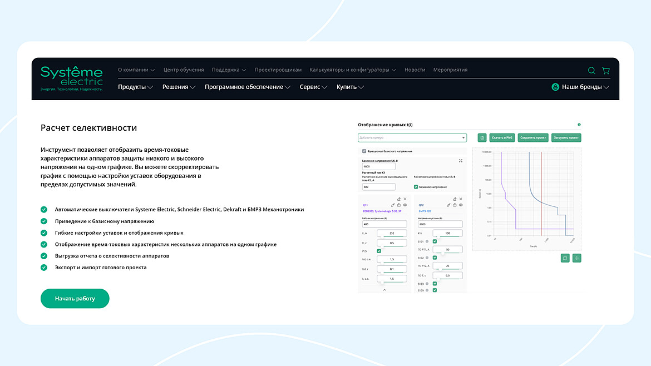The height and width of the screenshot is (366, 651).
Task: Toggle 'Функционал базисного напряжения' checkbox
Action: (x=364, y=151)
